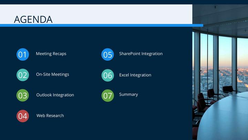Select the red 04 circle badge
The width and height of the screenshot is (248, 140).
click(x=22, y=116)
